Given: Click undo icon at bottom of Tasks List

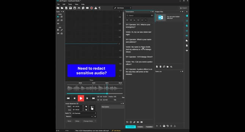Looking at the screenshot, I should pyautogui.click(x=168, y=126).
